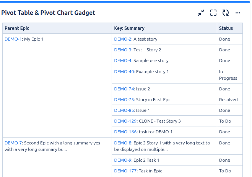Open issue DEMO-85 link
Screen dimensions: 252x177
pyautogui.click(x=124, y=110)
